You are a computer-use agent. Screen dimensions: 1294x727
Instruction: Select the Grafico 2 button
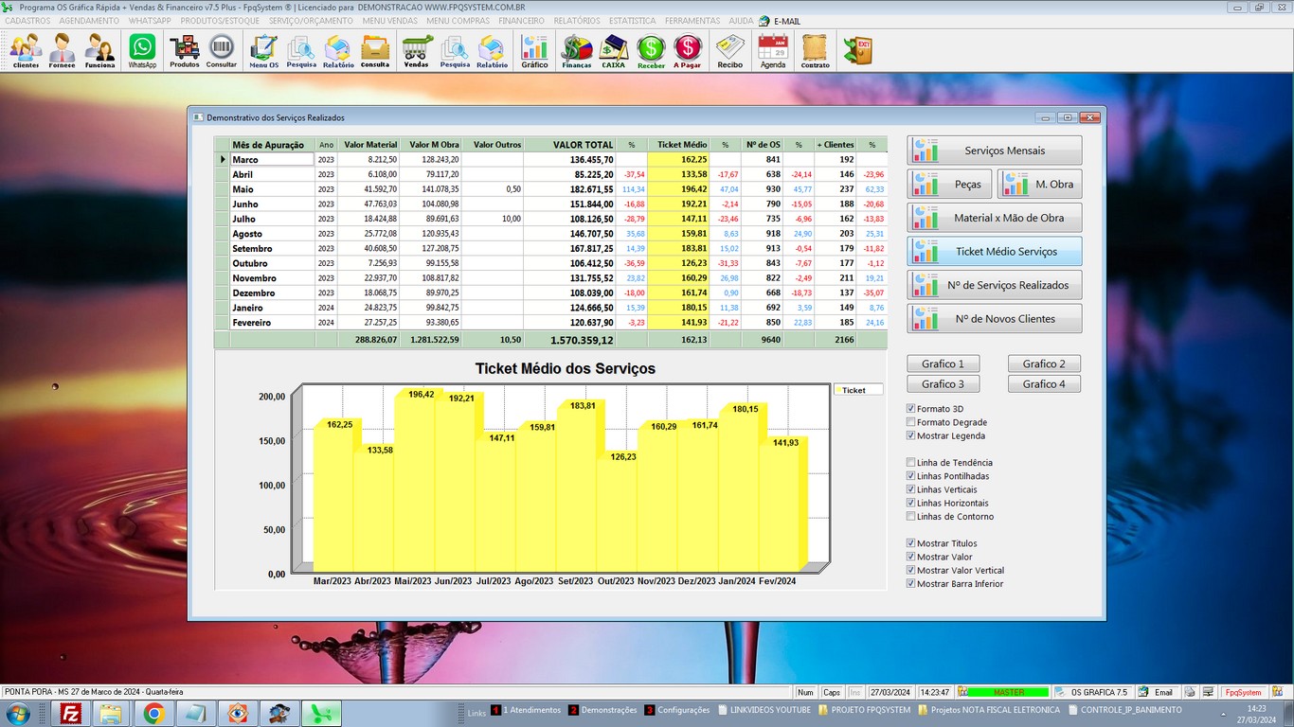(1044, 363)
